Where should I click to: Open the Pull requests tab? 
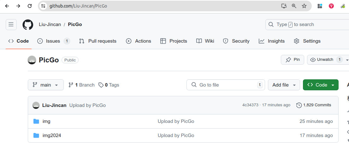(x=98, y=41)
